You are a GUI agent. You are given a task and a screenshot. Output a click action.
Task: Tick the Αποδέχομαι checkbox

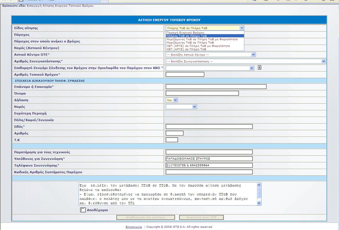[83, 210]
